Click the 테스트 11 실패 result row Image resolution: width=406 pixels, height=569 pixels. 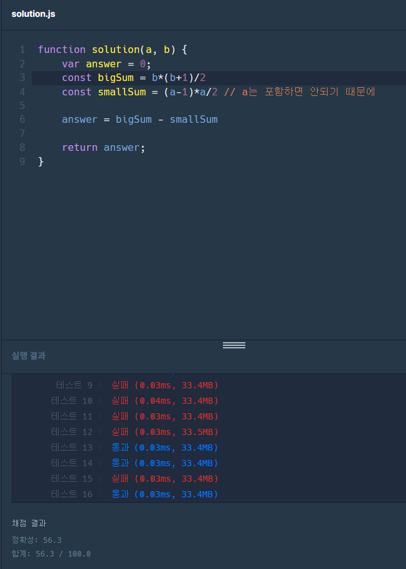[x=135, y=416]
